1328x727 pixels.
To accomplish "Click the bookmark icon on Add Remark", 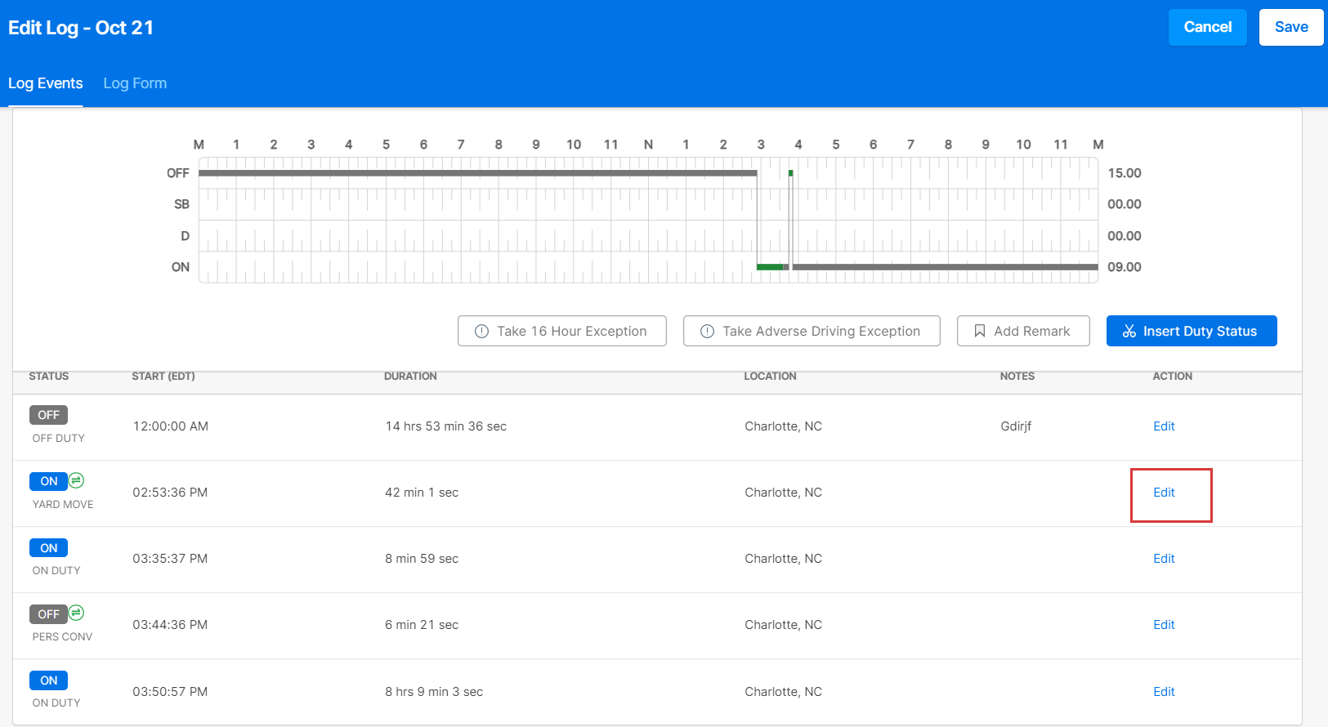I will pyautogui.click(x=980, y=331).
